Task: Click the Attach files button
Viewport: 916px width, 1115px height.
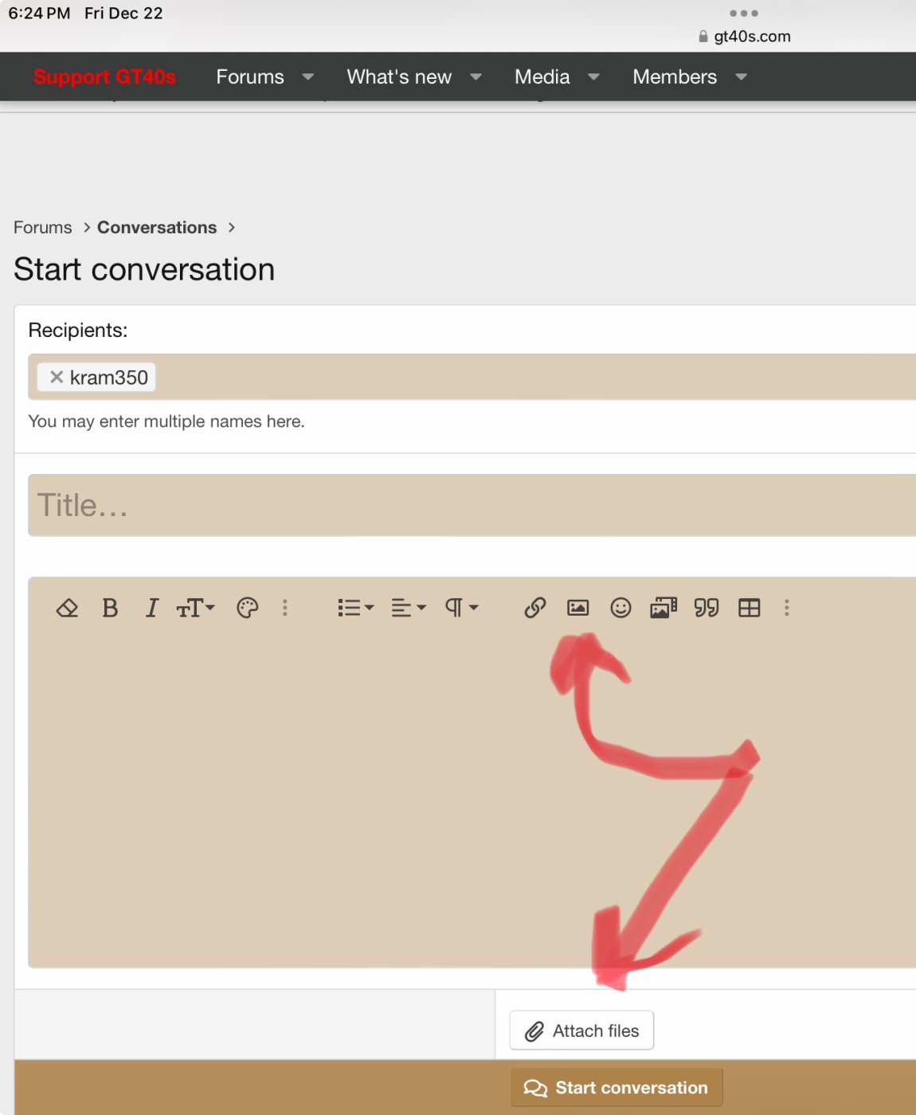Action: click(581, 1031)
